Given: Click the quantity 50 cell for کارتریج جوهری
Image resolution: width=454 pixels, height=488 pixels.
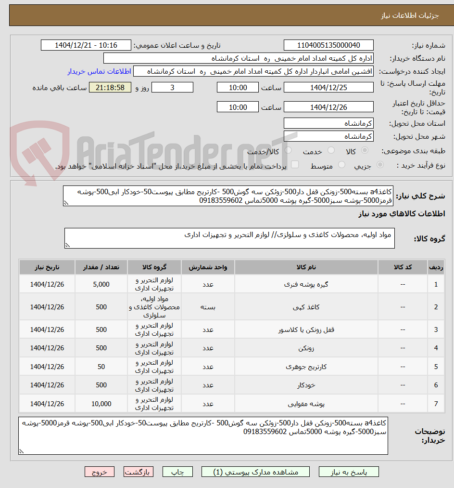Looking at the screenshot, I should click(x=101, y=367).
